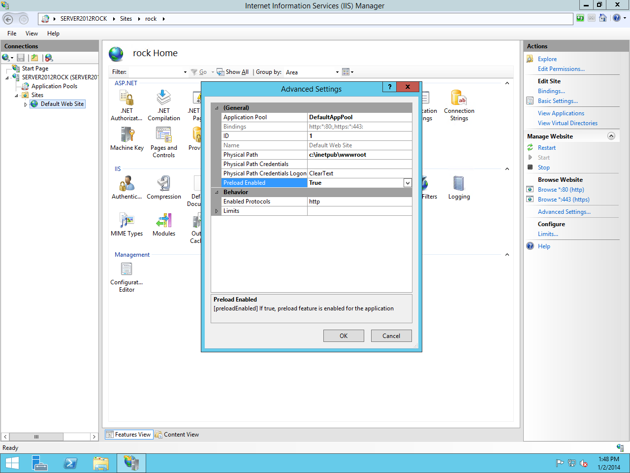630x473 pixels.
Task: Open the View menu
Action: pyautogui.click(x=31, y=34)
